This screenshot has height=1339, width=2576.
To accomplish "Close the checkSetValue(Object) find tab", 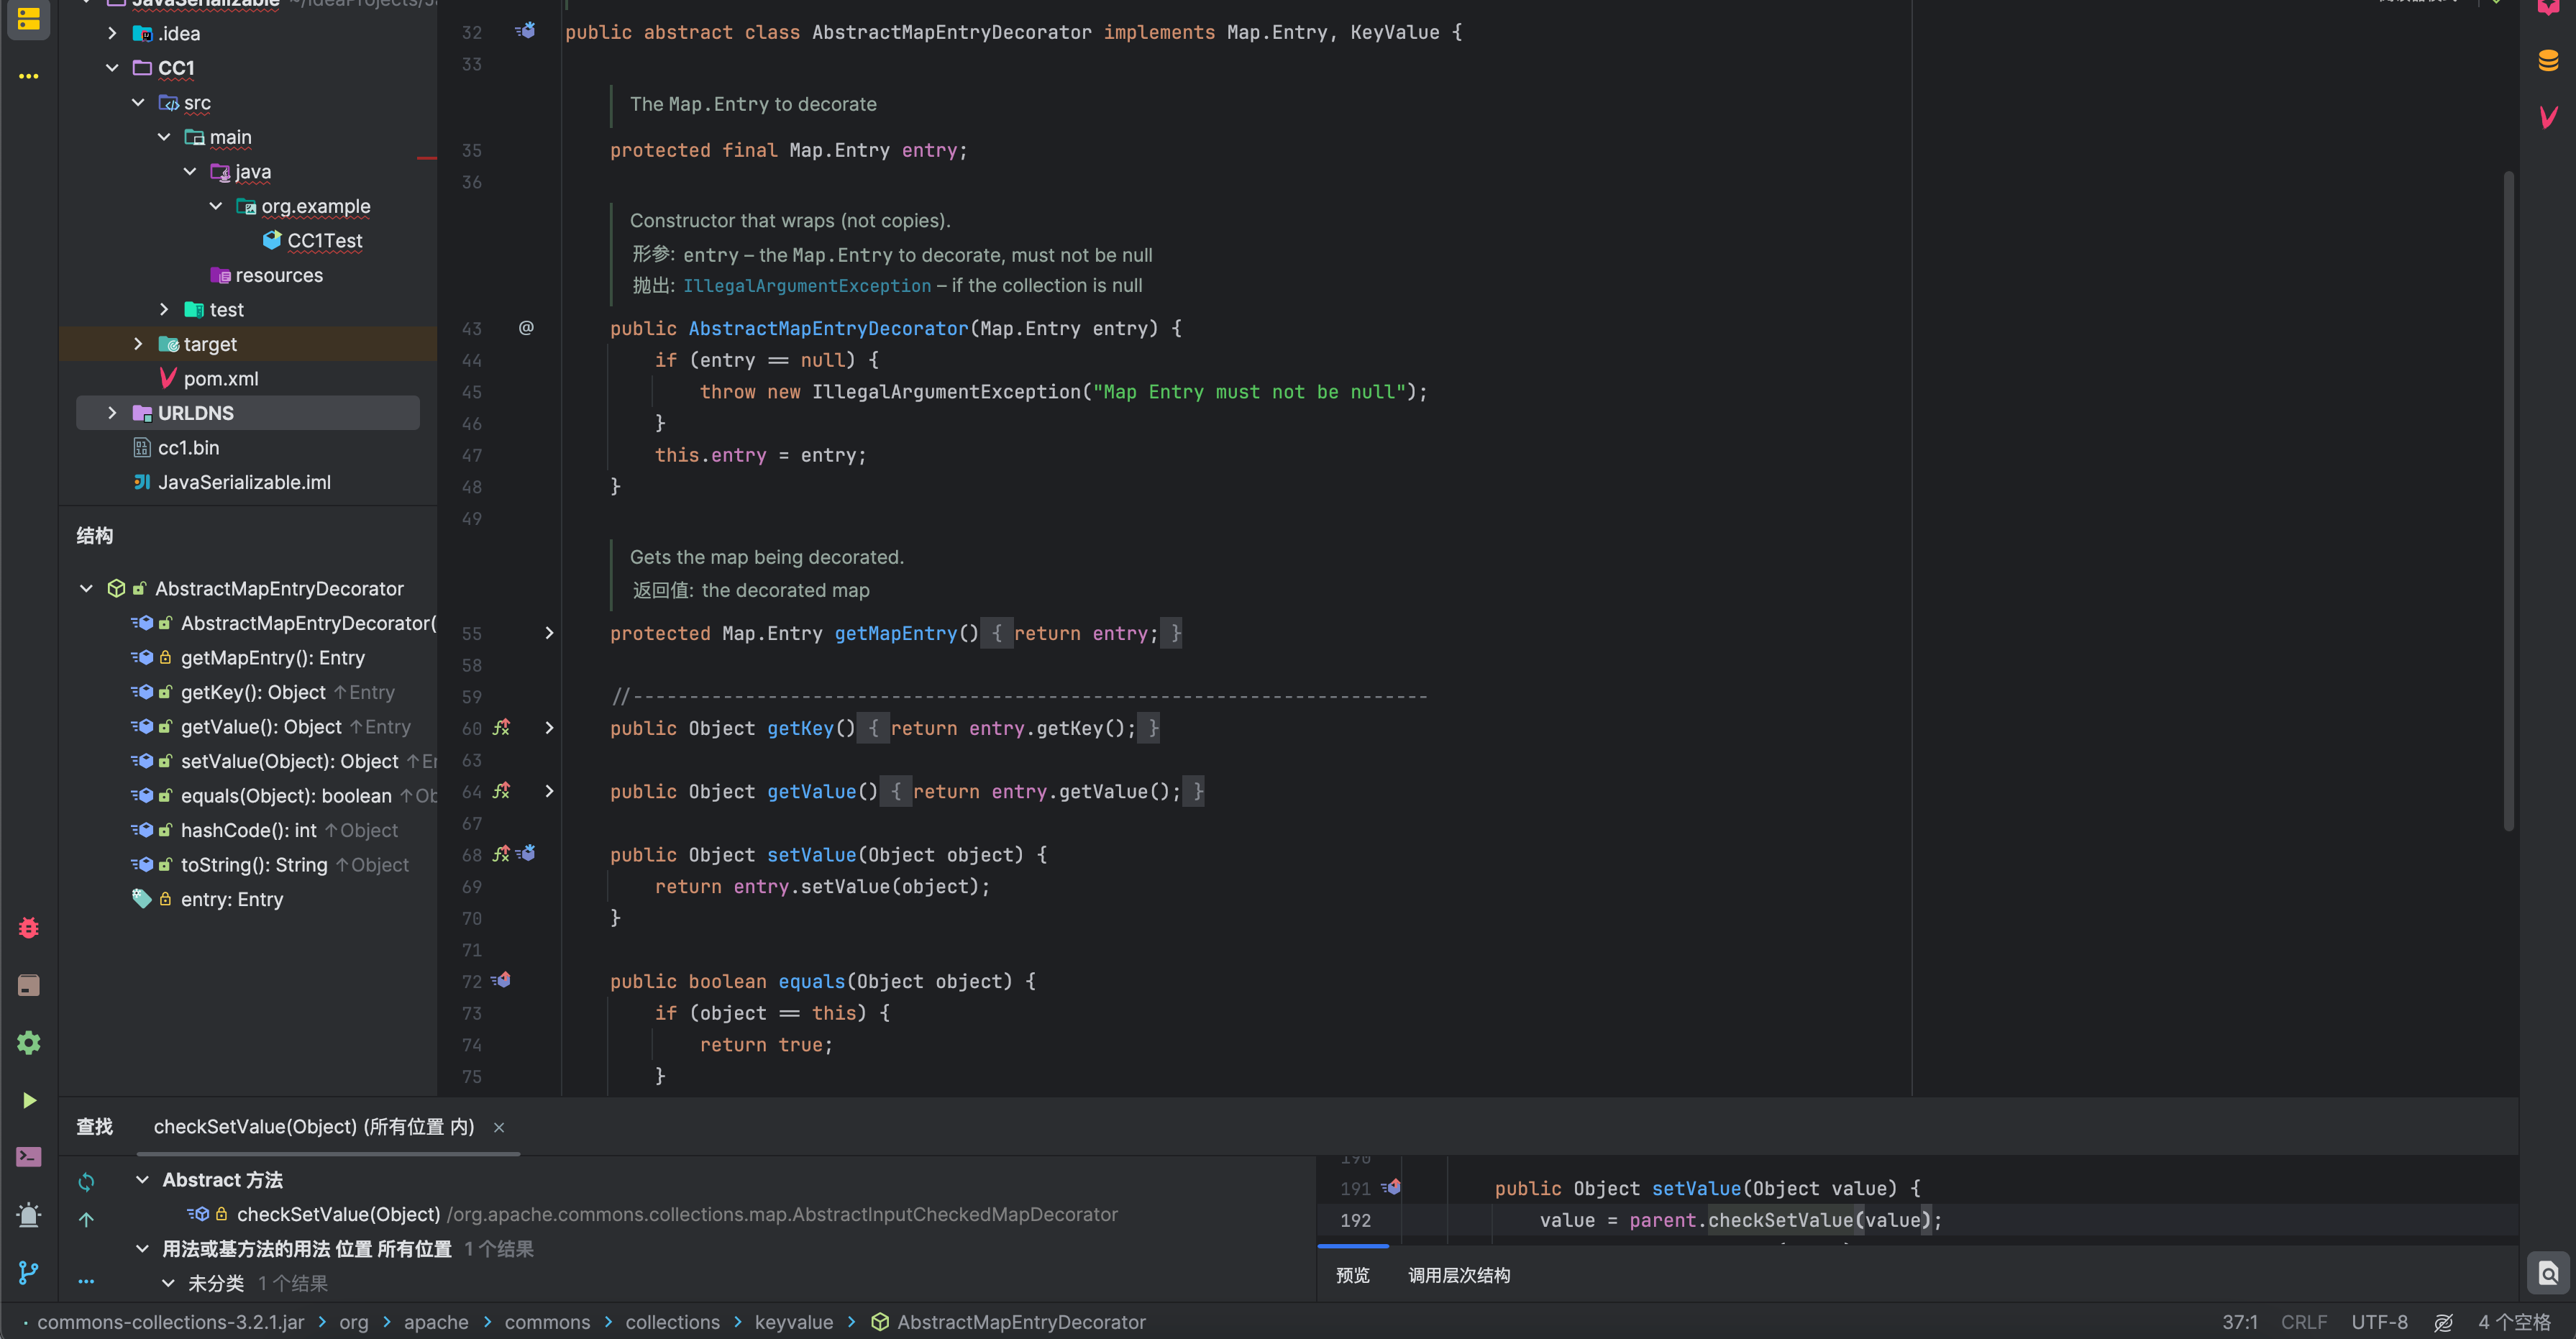I will point(498,1127).
